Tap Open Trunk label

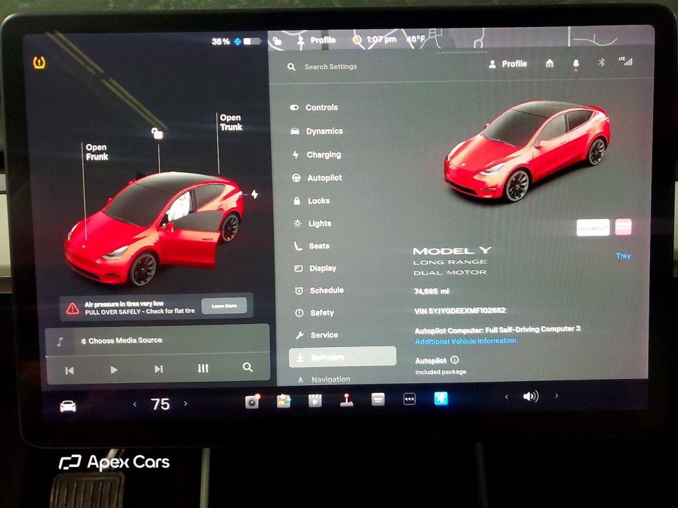pos(231,122)
